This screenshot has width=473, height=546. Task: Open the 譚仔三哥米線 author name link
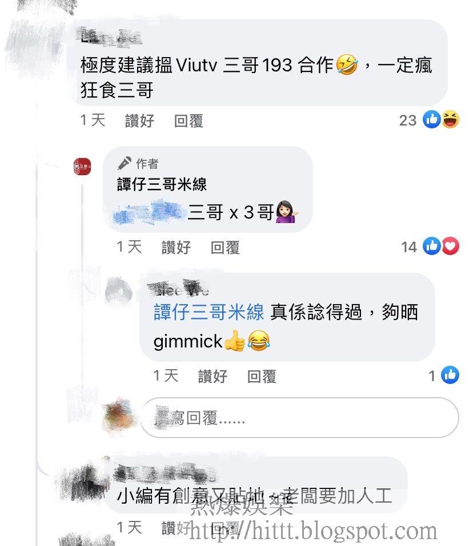162,184
